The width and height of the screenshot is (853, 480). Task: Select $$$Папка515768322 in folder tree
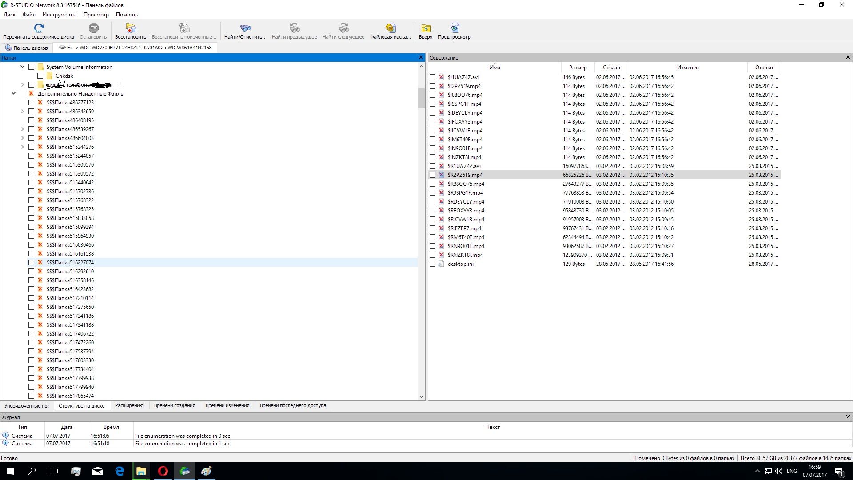(70, 200)
